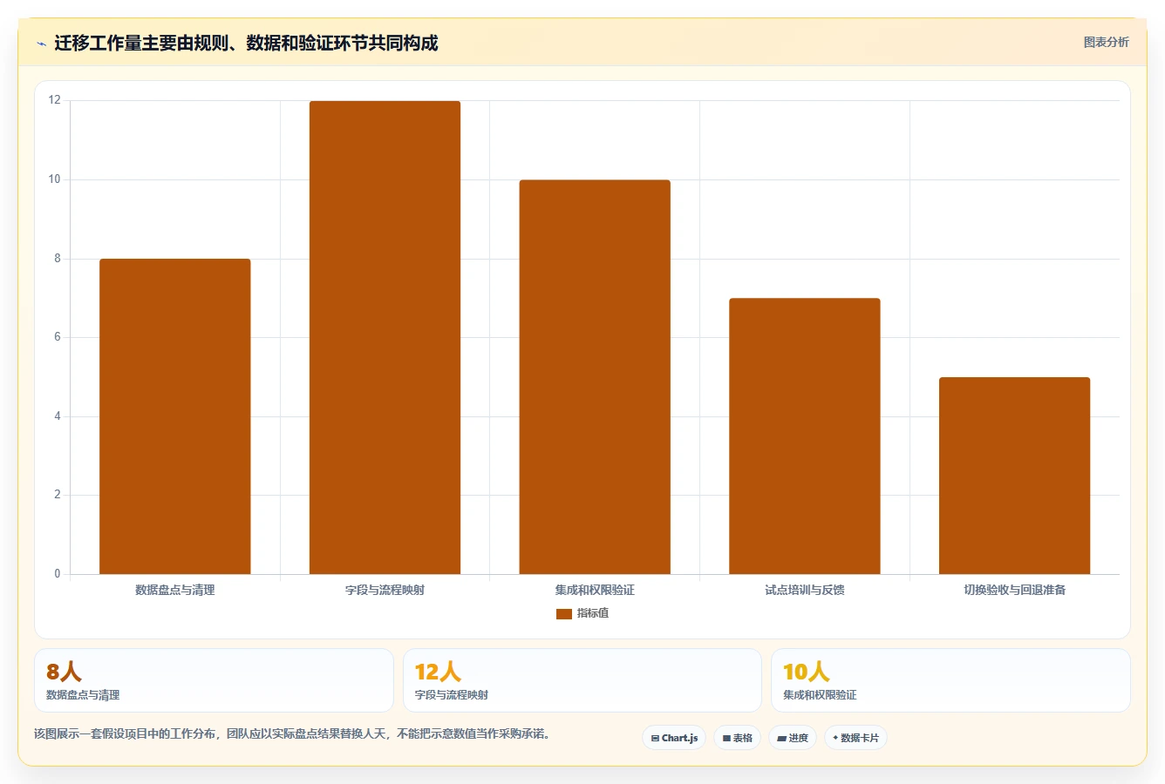Screen dimensions: 1165x784
Task: Toggle the 指标值 legend item
Action: (582, 613)
